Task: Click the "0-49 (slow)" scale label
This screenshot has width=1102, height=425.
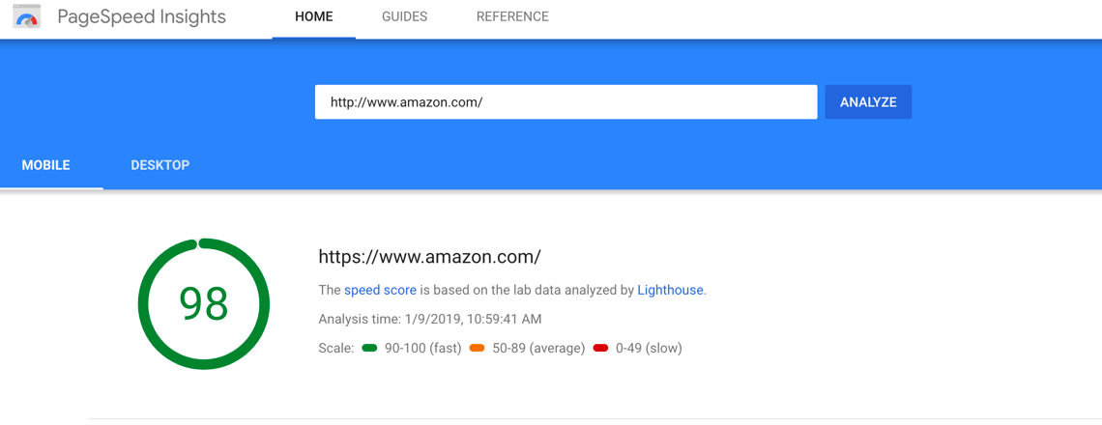Action: (649, 348)
